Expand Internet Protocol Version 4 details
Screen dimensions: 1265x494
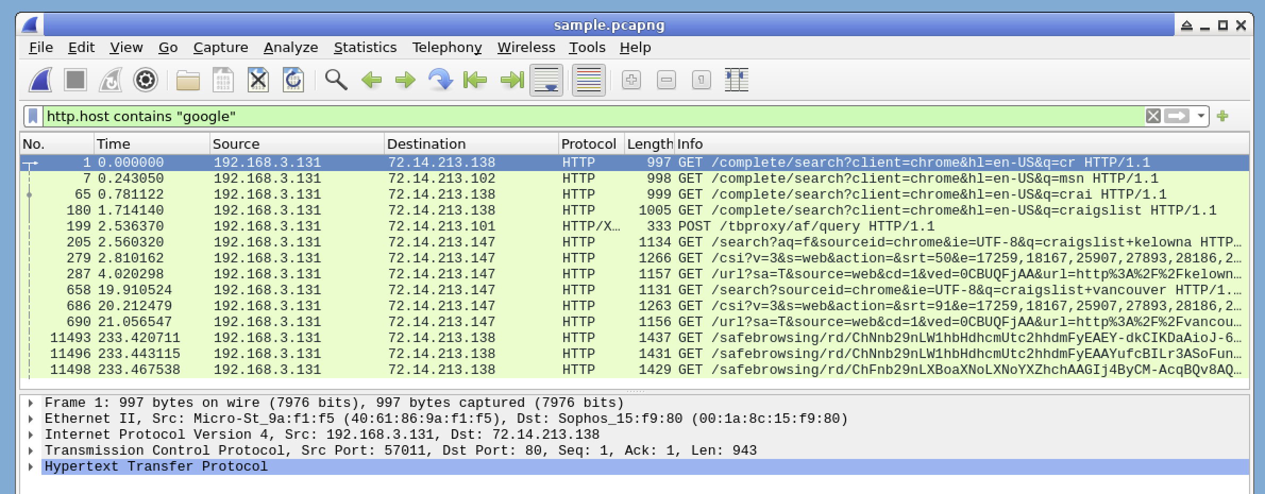31,435
